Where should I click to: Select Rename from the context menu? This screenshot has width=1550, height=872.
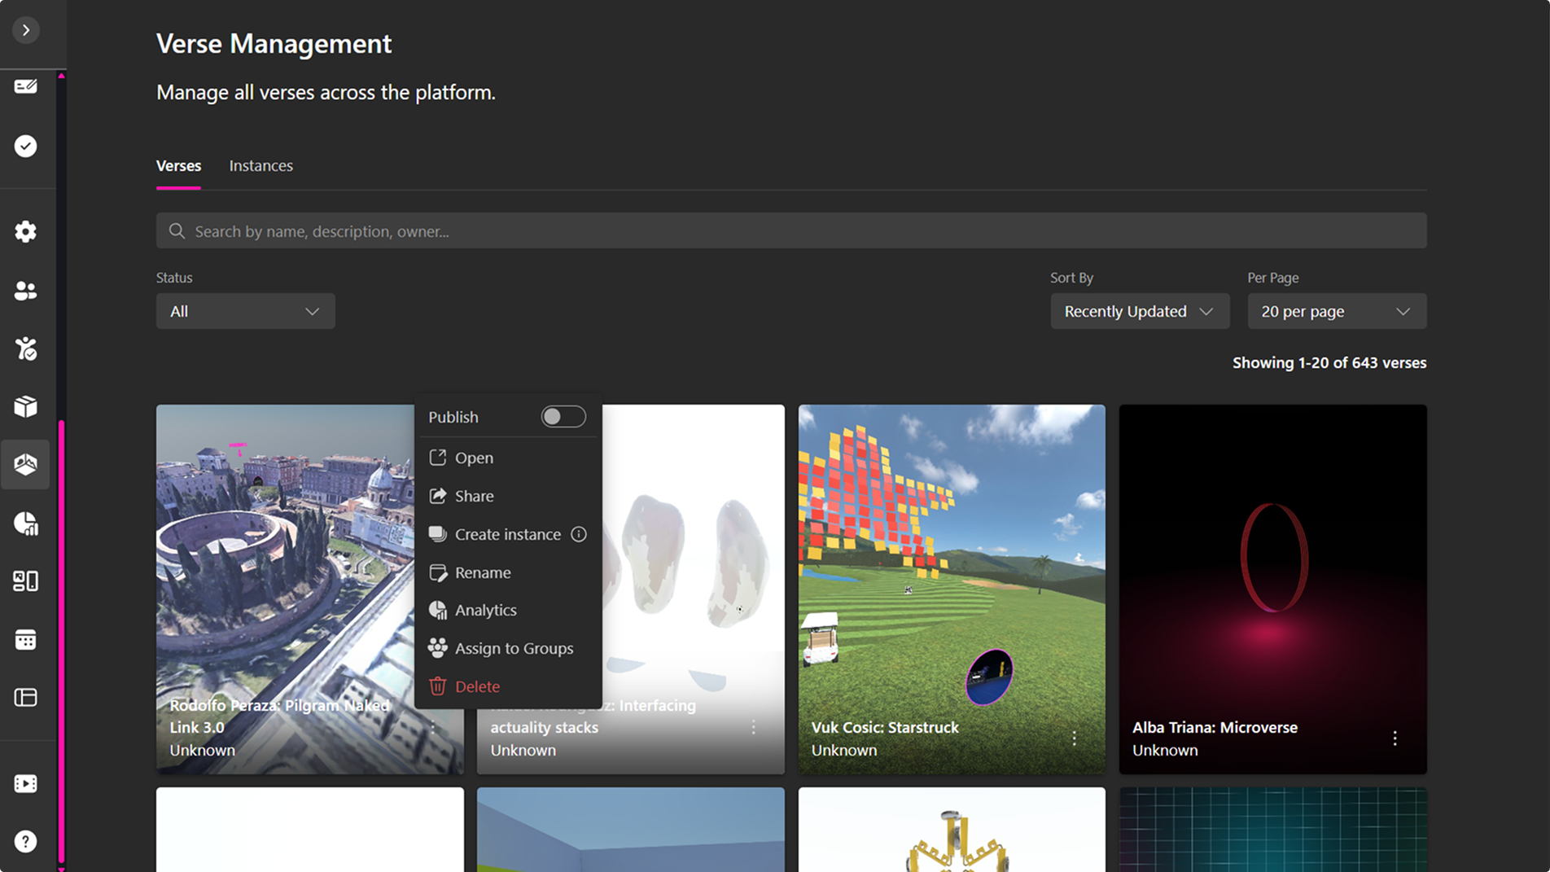point(483,572)
